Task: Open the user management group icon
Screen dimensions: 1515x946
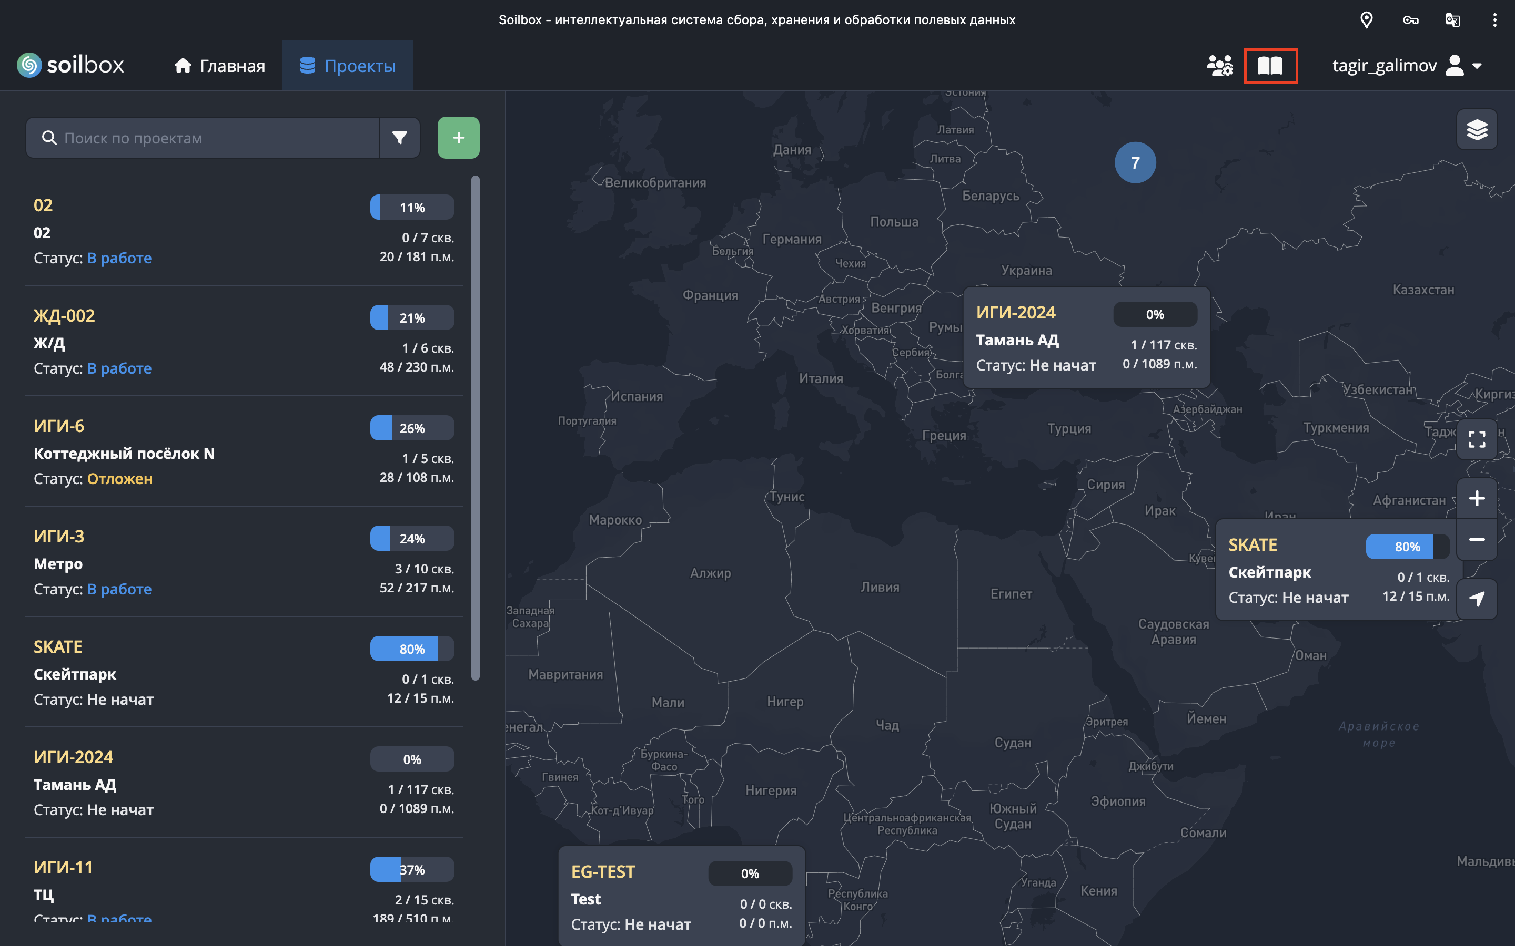Action: pyautogui.click(x=1219, y=66)
